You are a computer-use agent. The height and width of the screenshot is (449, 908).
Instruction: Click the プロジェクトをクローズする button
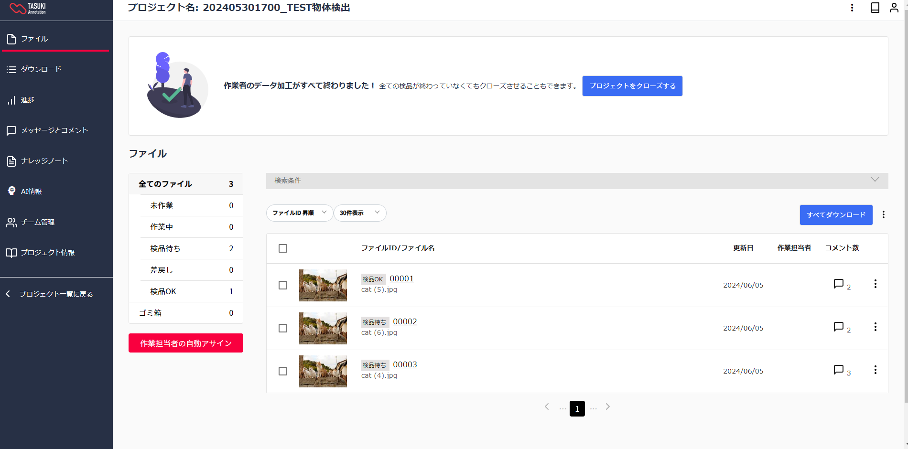(632, 86)
